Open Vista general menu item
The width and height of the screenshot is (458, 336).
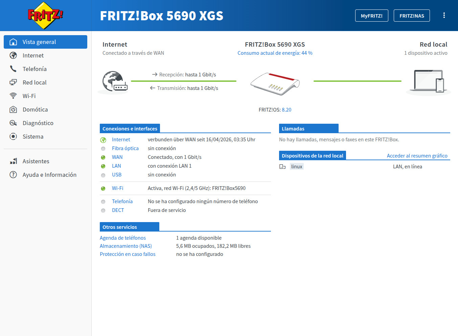pos(45,42)
